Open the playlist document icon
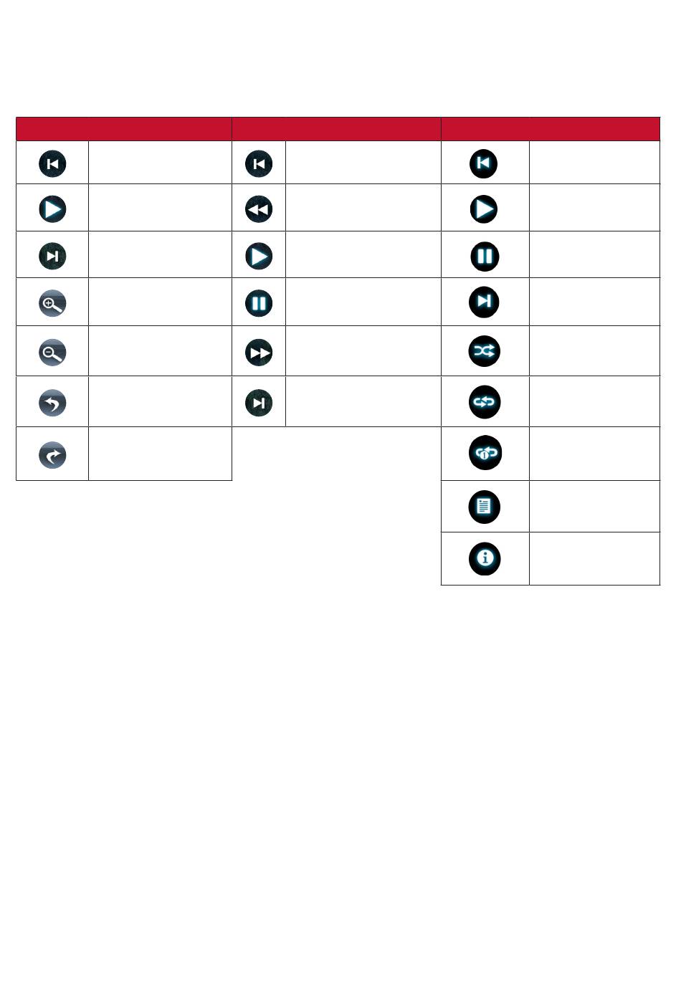The image size is (681, 994). [485, 507]
